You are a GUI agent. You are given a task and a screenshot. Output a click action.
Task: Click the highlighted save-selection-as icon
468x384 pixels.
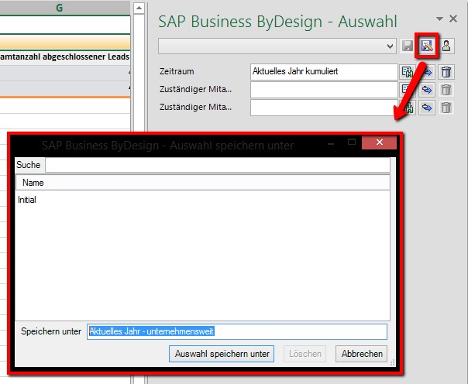(427, 46)
